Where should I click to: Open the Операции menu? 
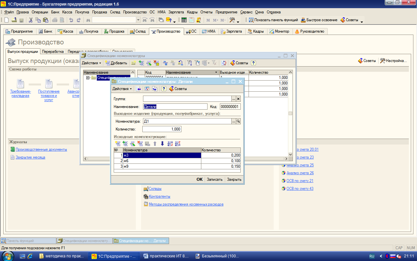tap(40, 12)
